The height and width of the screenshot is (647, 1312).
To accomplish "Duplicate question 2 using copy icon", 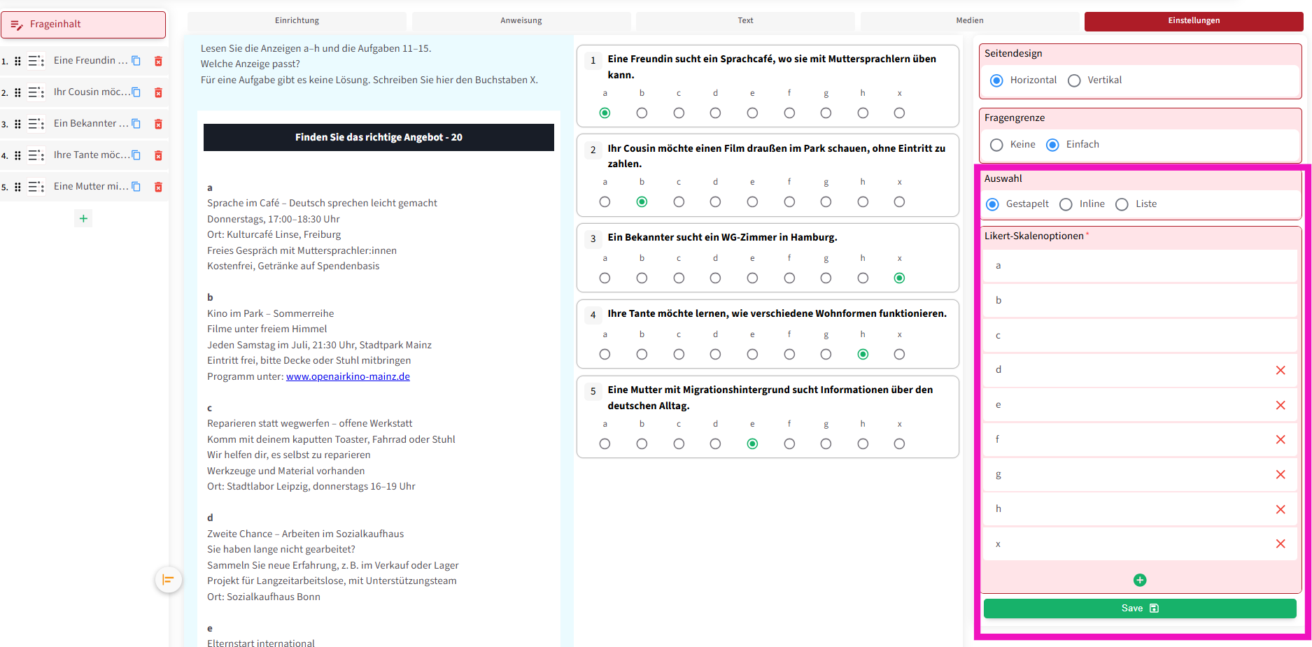I will click(x=136, y=92).
